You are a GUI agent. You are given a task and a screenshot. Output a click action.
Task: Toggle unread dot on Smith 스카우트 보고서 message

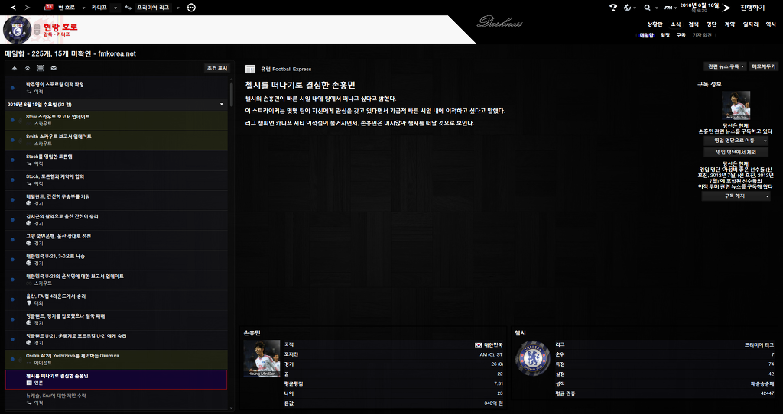click(x=12, y=140)
